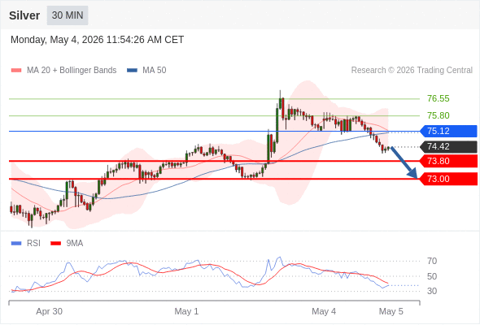Screen dimensions: 480x325
Task: Select the 73.00 red support tag
Action: point(448,179)
